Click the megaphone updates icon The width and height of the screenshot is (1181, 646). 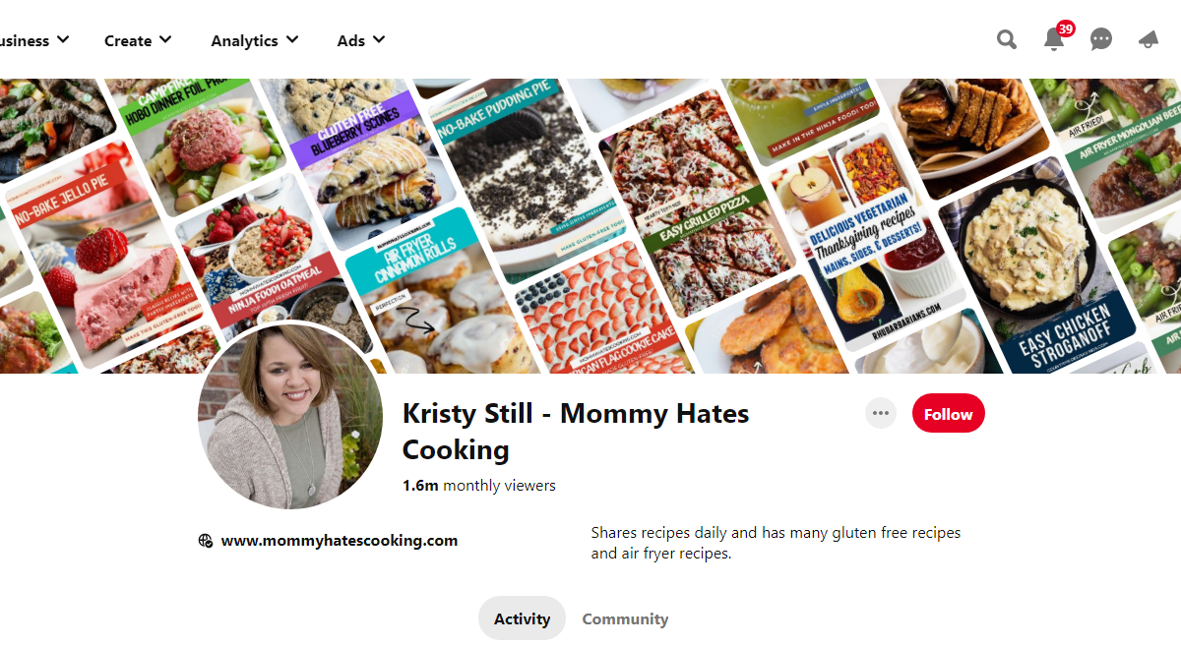pos(1149,39)
